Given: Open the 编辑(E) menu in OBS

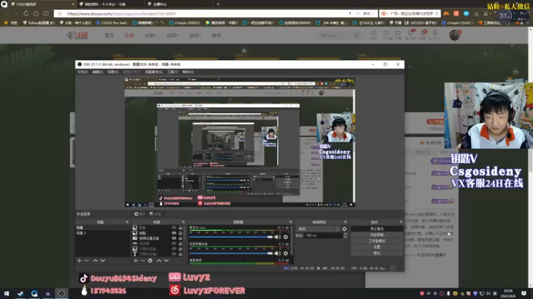Looking at the screenshot, I should click(x=97, y=72).
